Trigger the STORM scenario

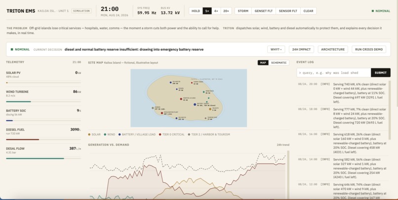pos(243,11)
